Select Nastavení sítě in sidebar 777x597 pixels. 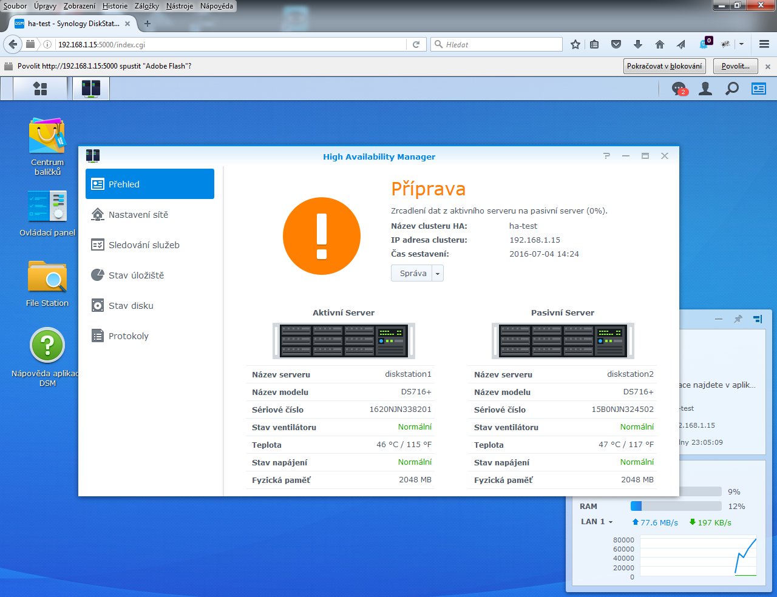pos(138,215)
